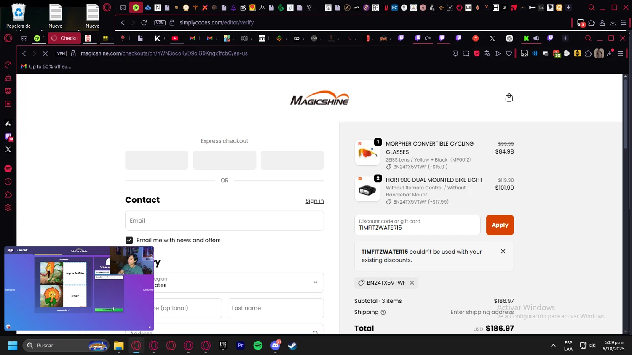The width and height of the screenshot is (632, 355).
Task: Switch to the X (Twitter) tab
Action: 493,38
